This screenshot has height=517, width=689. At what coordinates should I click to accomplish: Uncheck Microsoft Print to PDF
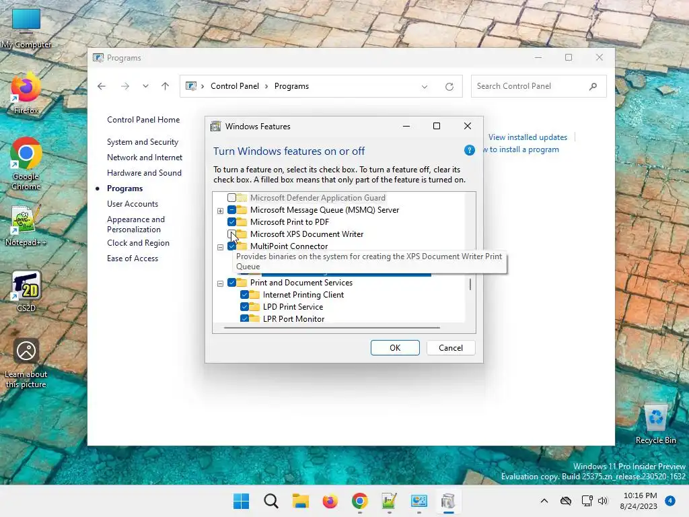pyautogui.click(x=231, y=222)
